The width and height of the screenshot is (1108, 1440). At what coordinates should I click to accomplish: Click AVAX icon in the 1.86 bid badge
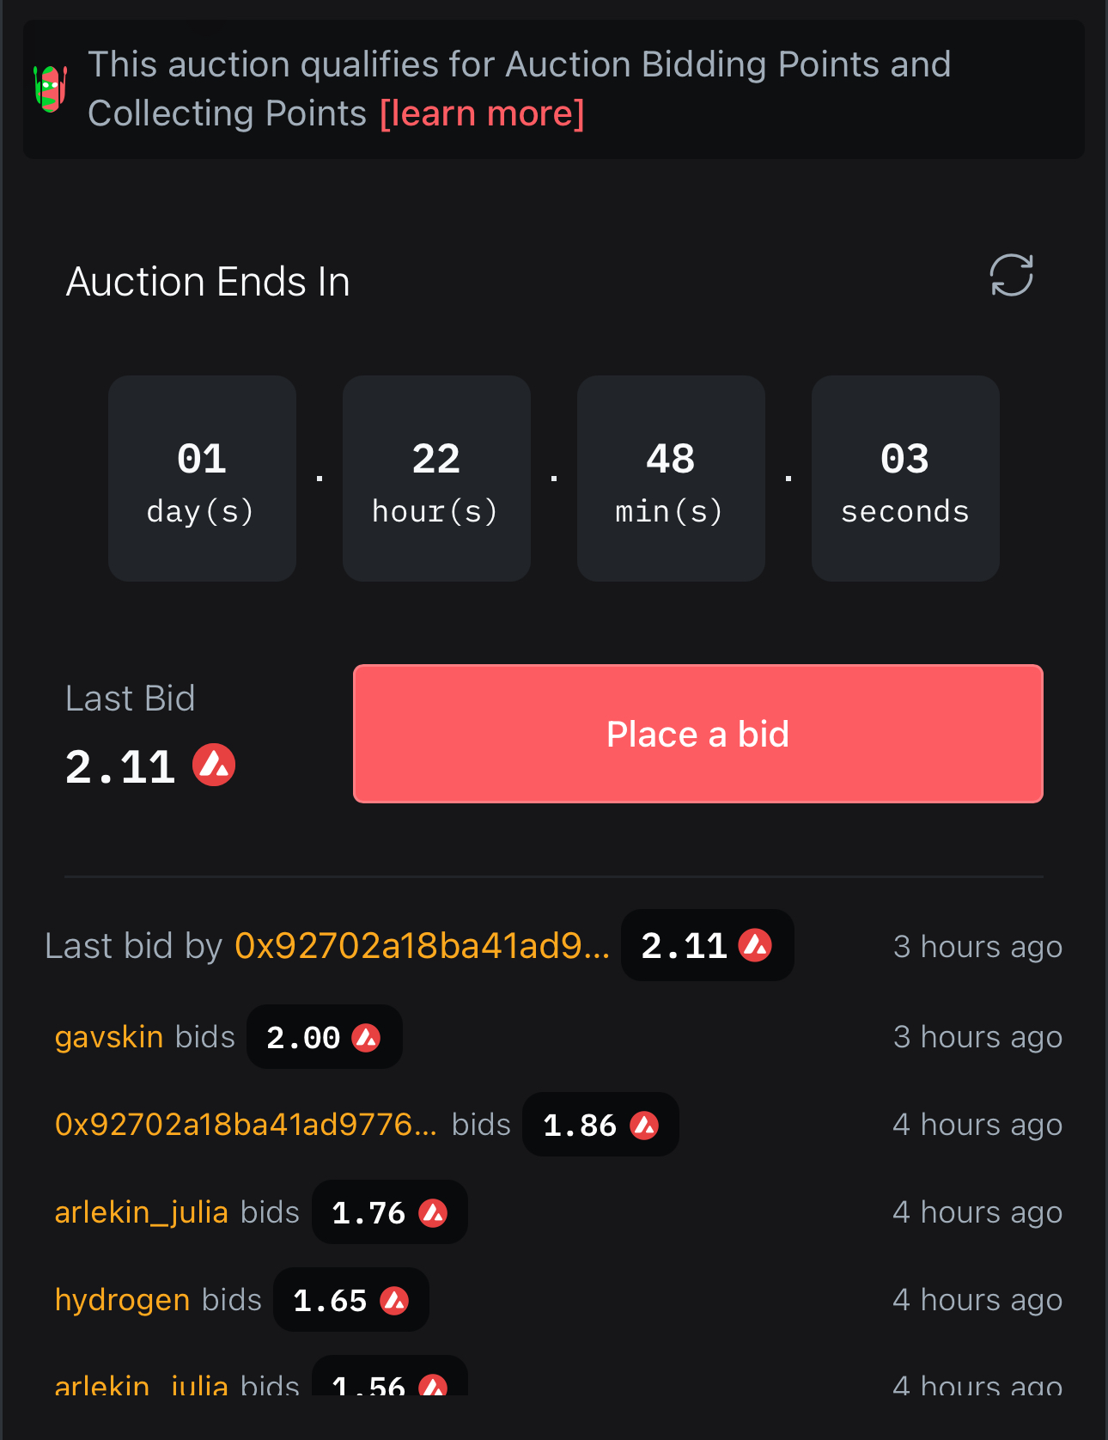[644, 1126]
